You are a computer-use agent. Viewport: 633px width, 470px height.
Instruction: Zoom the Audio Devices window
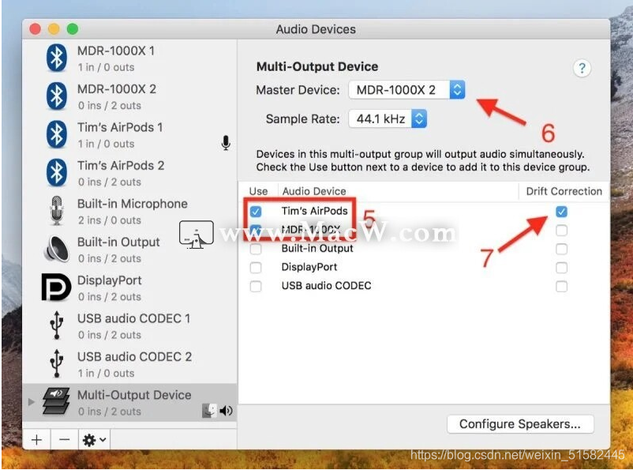point(73,29)
